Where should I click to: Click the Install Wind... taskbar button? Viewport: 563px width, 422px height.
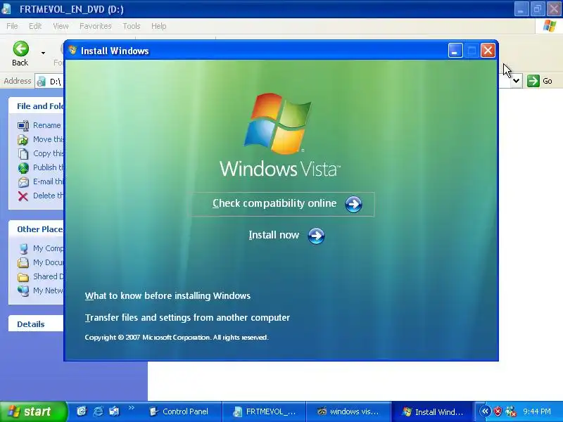pos(432,411)
